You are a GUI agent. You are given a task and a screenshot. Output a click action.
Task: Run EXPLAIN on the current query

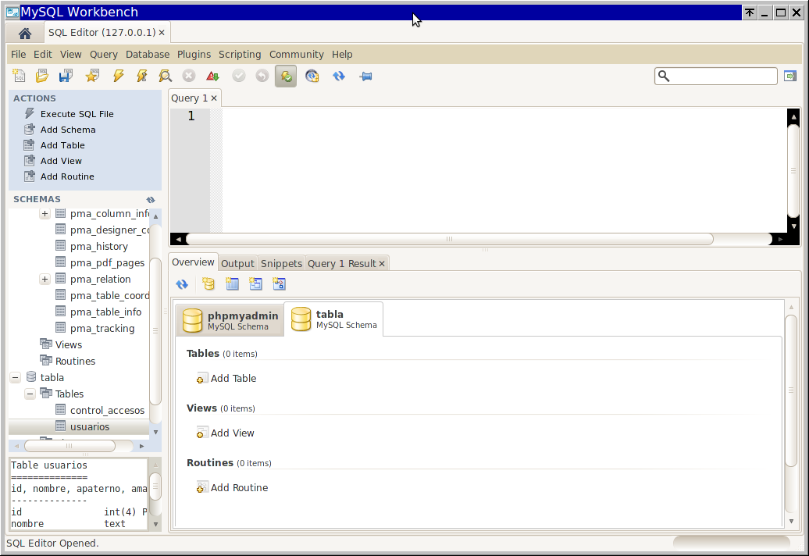[x=165, y=76]
